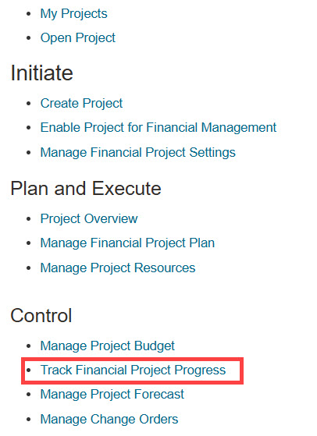Click the bullet beside My Projects

[28, 14]
